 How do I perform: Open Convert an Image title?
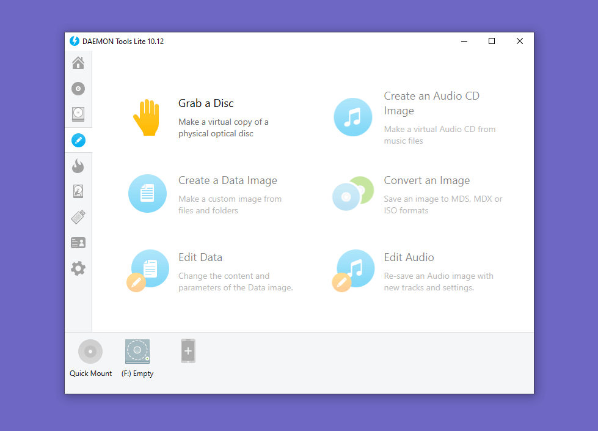click(x=427, y=180)
